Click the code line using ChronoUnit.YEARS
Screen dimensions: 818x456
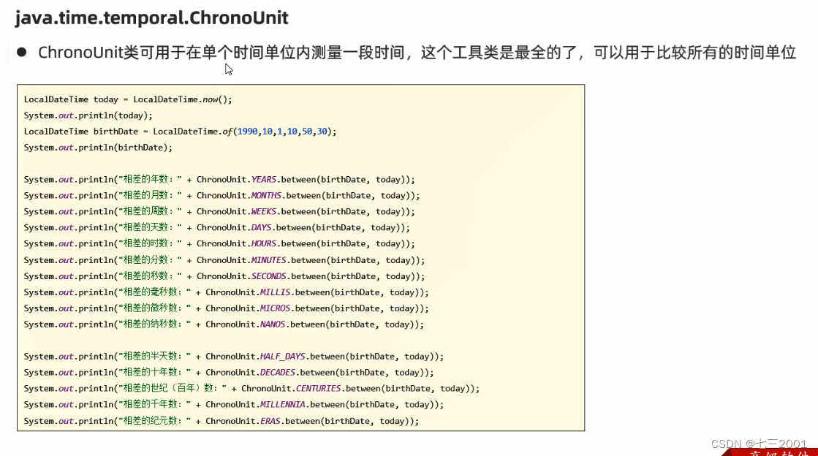click(x=219, y=180)
